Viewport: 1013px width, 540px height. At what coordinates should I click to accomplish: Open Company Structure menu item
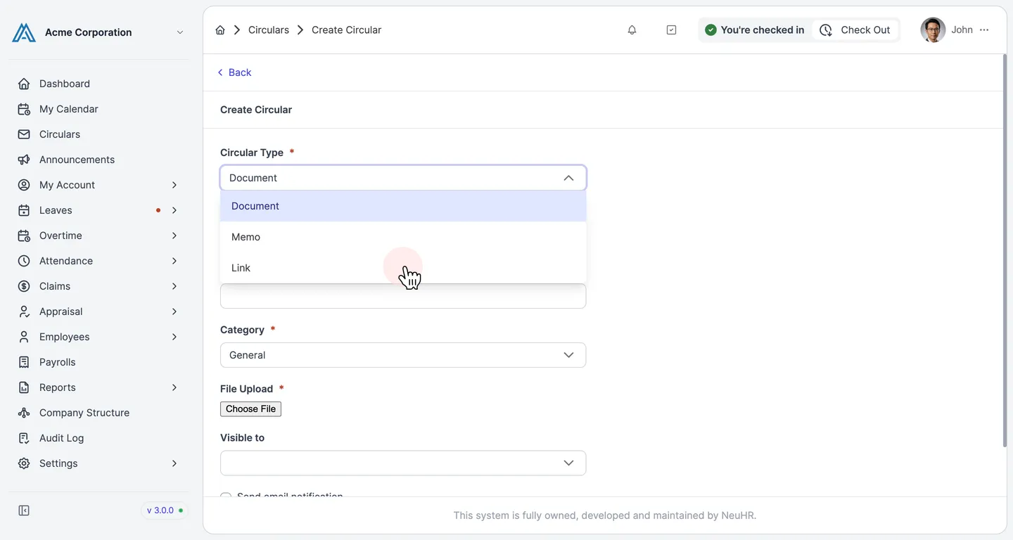point(84,413)
